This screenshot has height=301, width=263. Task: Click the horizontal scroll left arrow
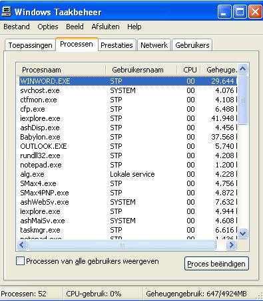coord(22,245)
